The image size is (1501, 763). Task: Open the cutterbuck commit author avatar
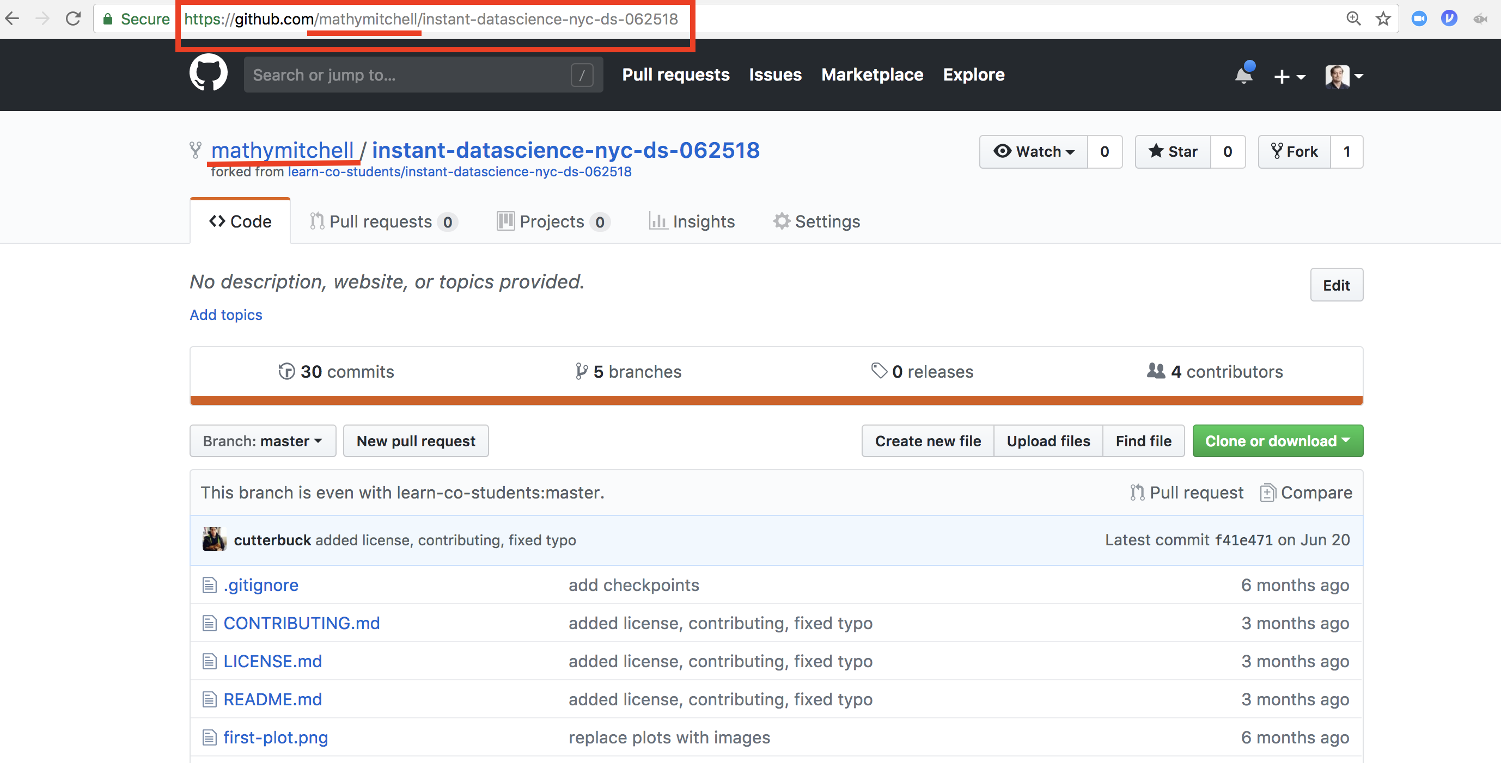(214, 539)
